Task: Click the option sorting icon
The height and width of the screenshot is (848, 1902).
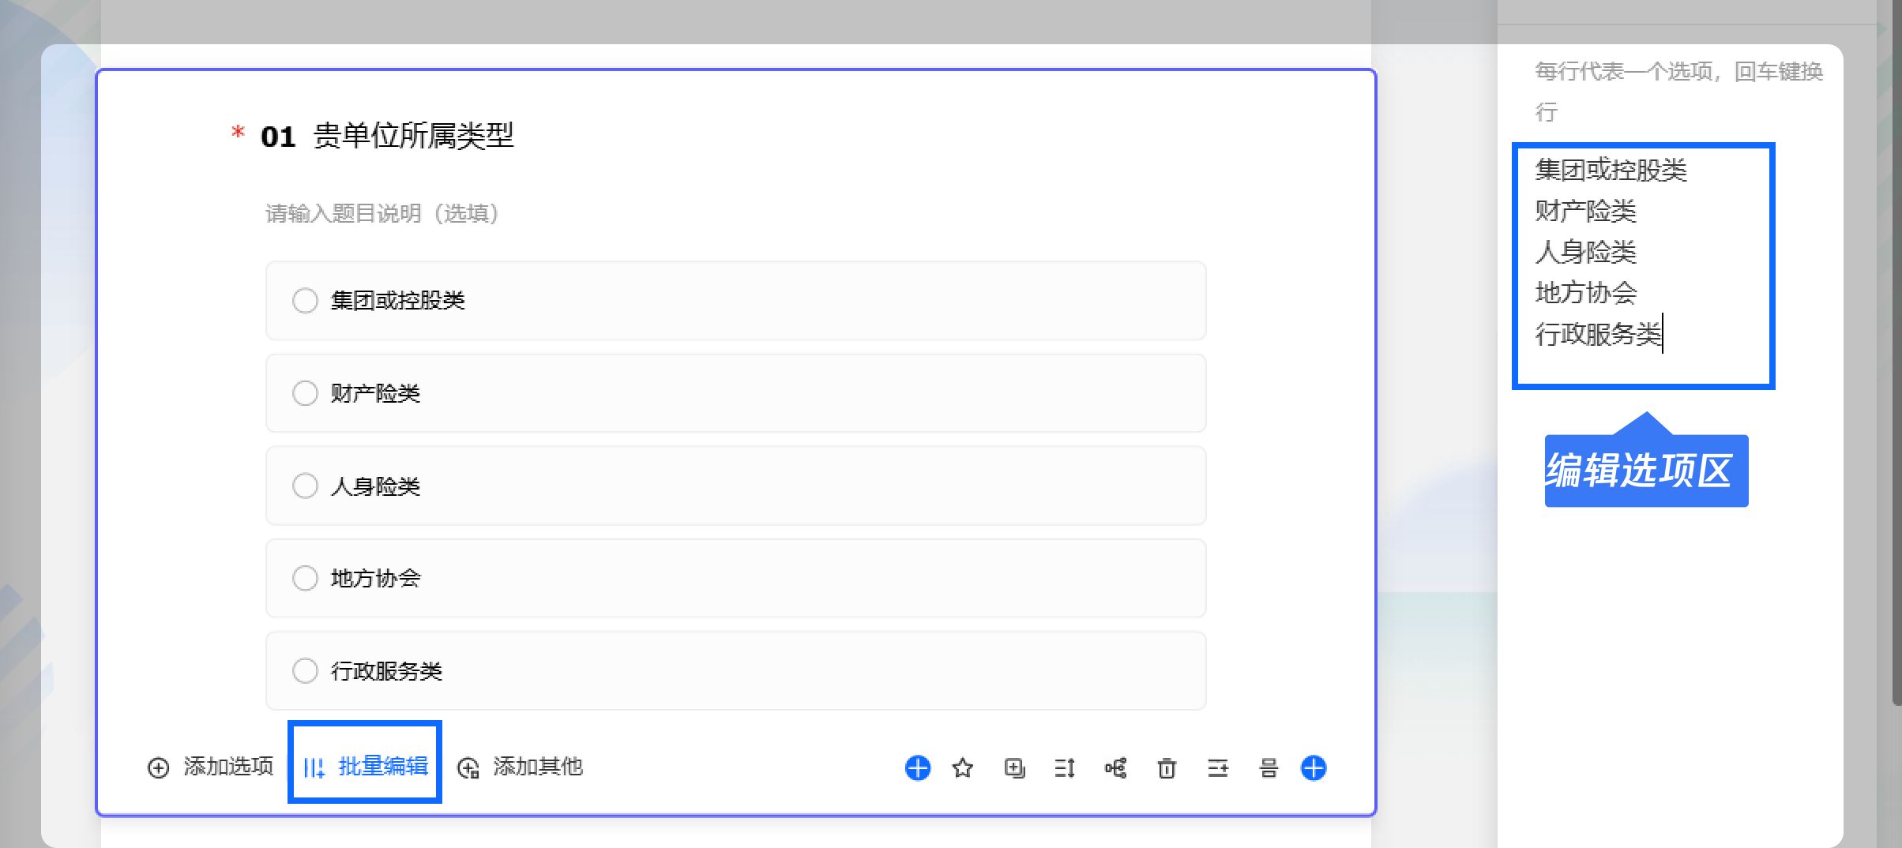Action: [1065, 767]
